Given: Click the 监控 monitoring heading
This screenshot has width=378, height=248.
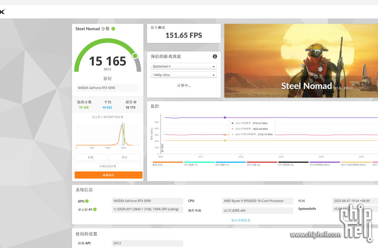Looking at the screenshot, I should click(155, 106).
